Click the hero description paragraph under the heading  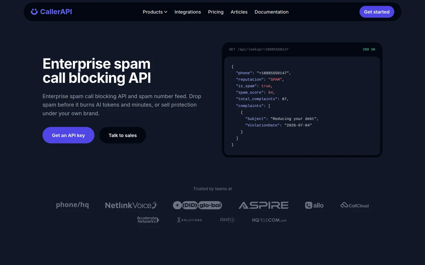[x=122, y=105]
